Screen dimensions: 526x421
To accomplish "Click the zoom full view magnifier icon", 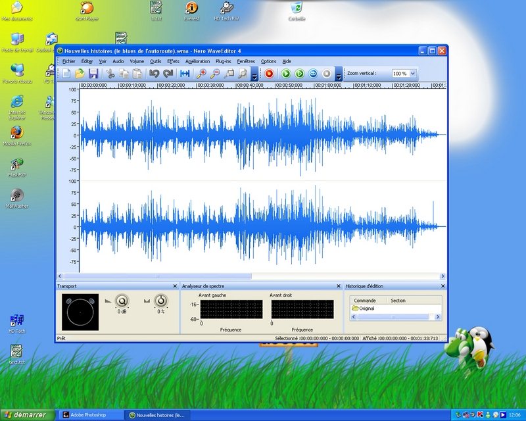I will pos(243,74).
